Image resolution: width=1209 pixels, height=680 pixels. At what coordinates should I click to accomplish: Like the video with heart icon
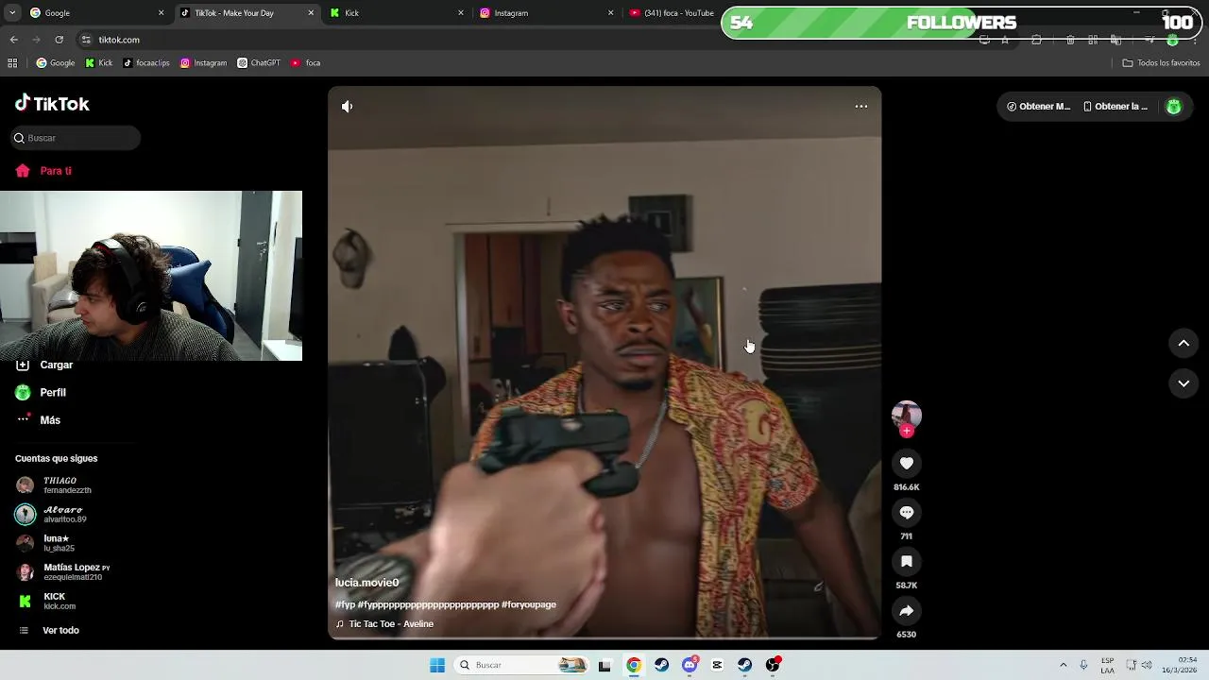[907, 463]
